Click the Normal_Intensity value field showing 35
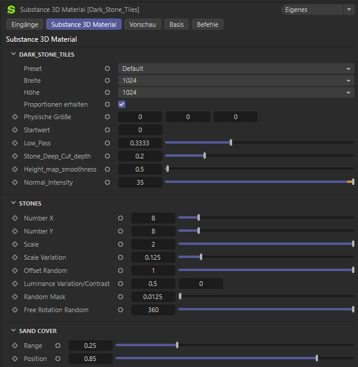Screen dimensions: 358x367 point(140,182)
